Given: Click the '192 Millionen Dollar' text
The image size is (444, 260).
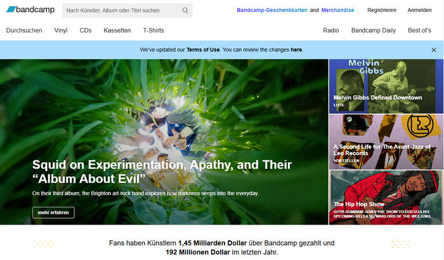Looking at the screenshot, I should pyautogui.click(x=198, y=252).
